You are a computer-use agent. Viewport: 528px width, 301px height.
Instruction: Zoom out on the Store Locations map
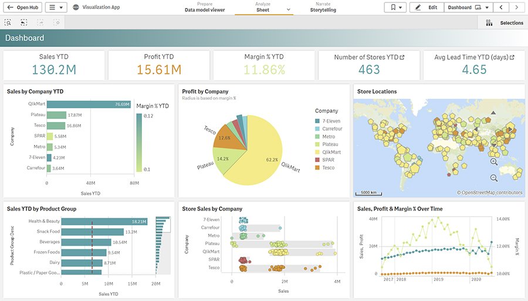(x=494, y=178)
